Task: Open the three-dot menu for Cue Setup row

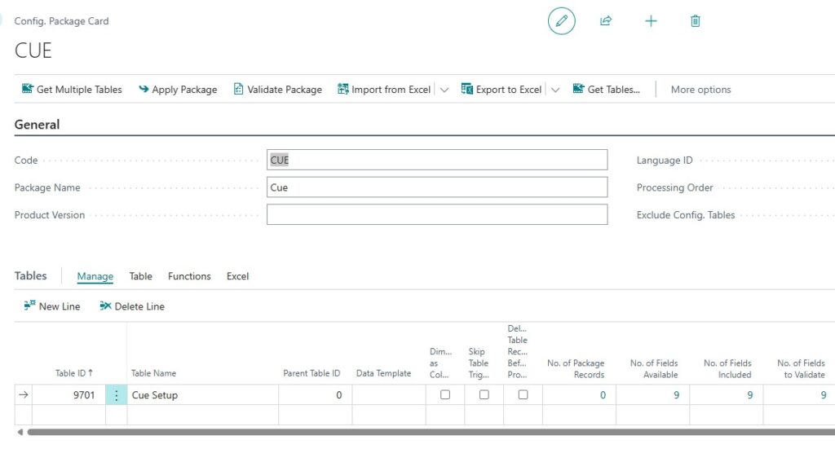Action: (116, 395)
